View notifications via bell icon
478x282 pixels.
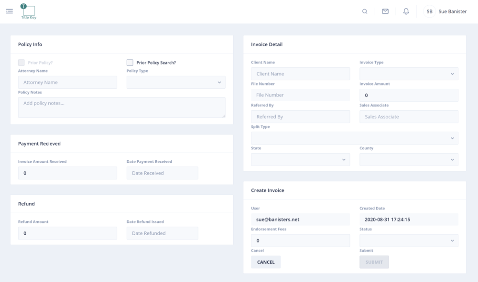(406, 11)
